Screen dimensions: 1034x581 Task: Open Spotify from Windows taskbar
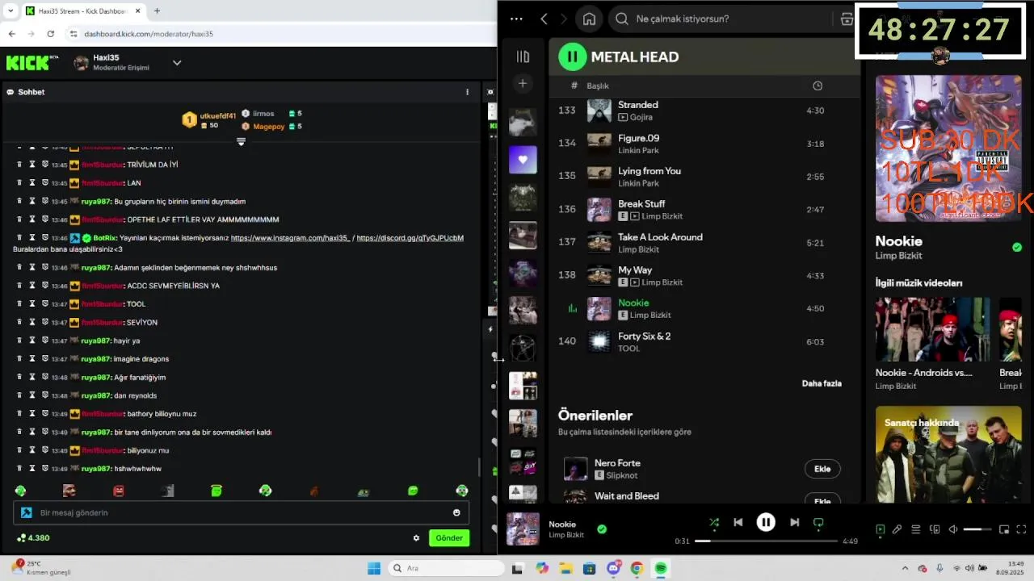[x=661, y=568]
